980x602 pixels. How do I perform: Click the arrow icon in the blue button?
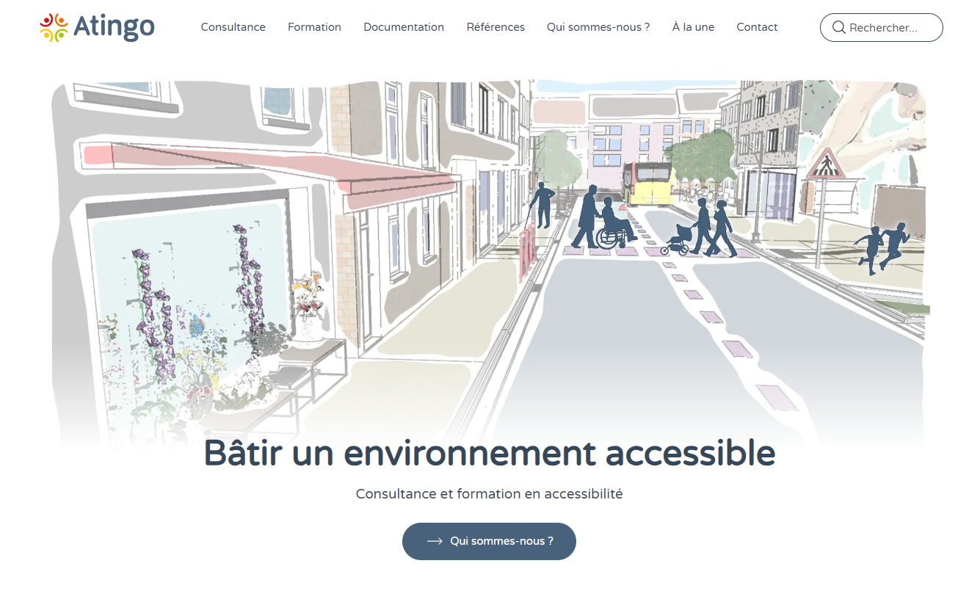pyautogui.click(x=435, y=541)
